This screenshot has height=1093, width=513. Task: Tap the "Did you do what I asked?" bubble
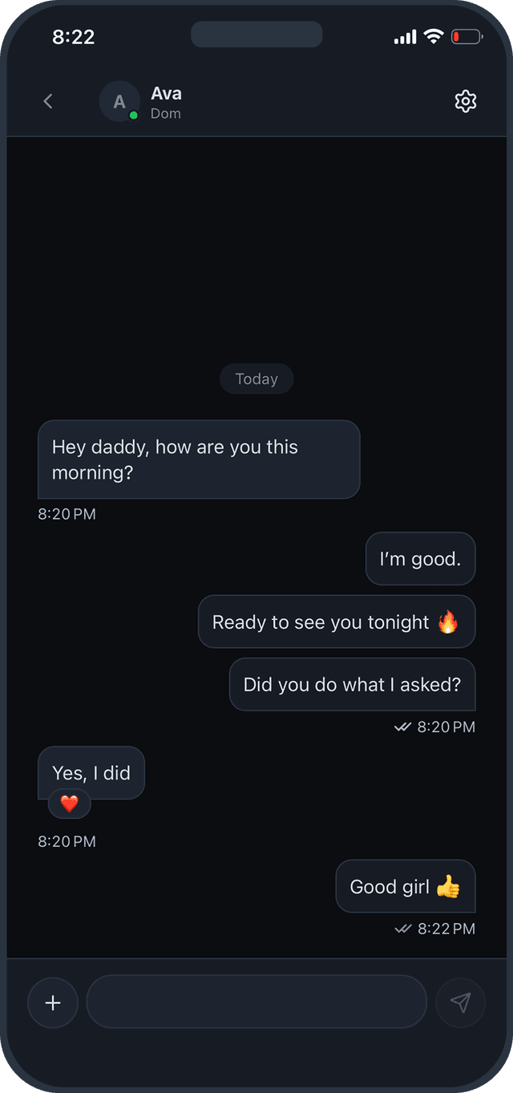coord(352,685)
